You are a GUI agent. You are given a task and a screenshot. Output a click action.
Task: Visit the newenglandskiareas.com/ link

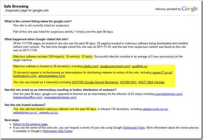pos(60,97)
